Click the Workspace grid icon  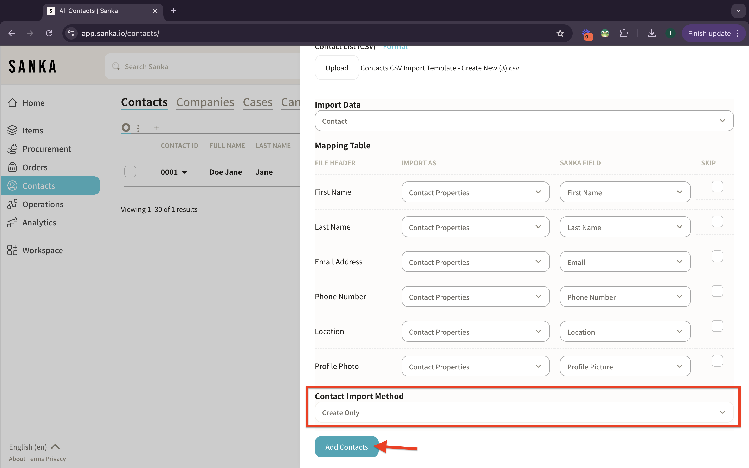pyautogui.click(x=12, y=250)
